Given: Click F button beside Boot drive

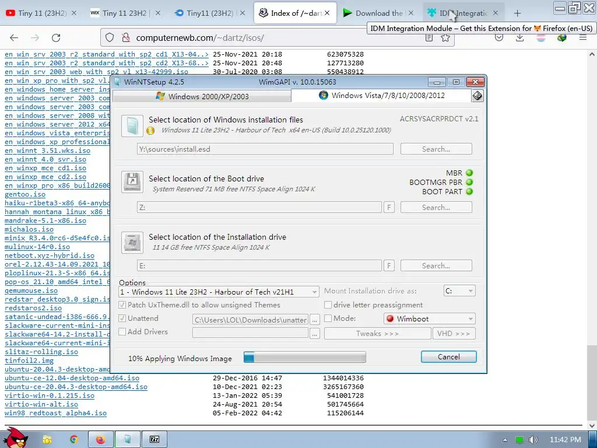Looking at the screenshot, I should (x=389, y=207).
